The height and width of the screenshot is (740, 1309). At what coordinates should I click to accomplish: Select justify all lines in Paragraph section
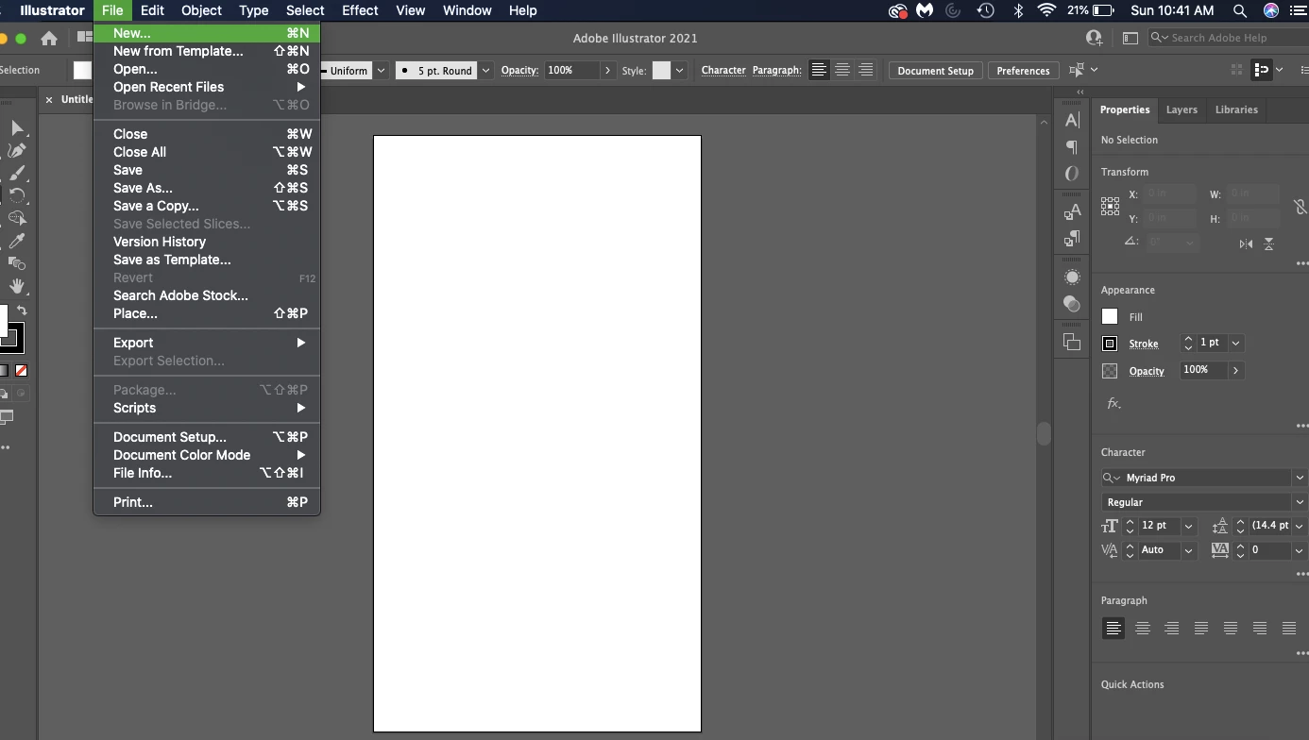[1289, 628]
